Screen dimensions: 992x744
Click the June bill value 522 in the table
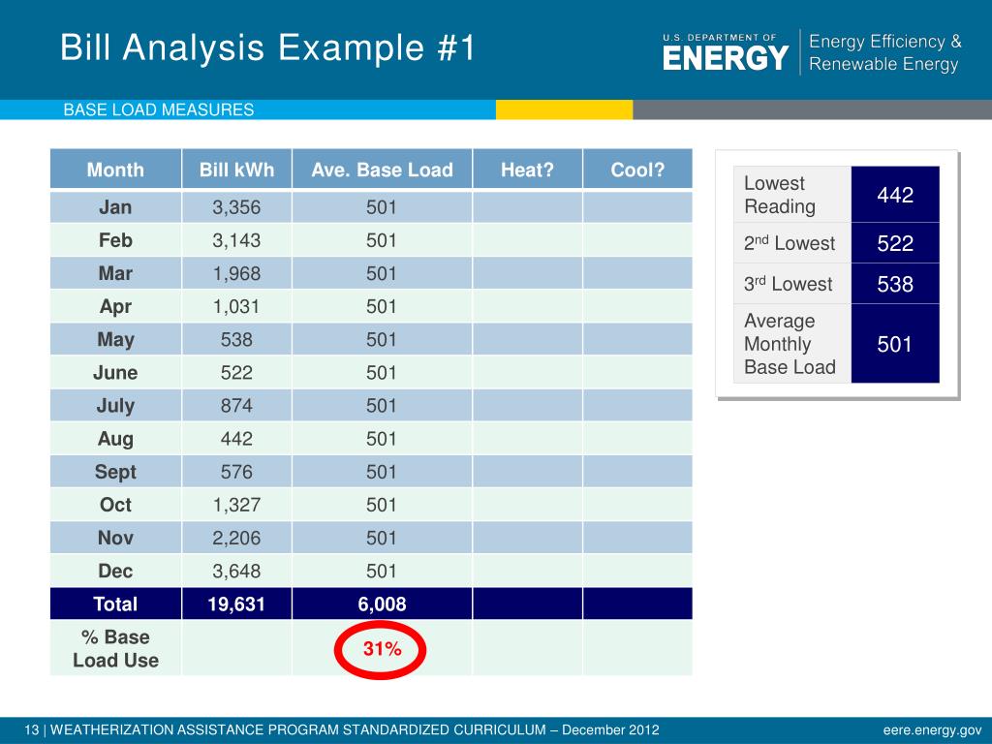[236, 373]
